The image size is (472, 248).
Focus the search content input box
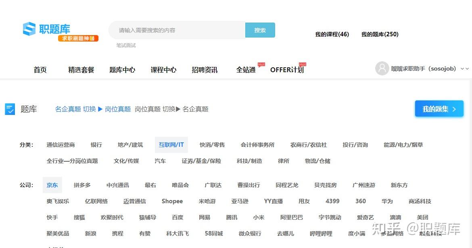point(177,30)
